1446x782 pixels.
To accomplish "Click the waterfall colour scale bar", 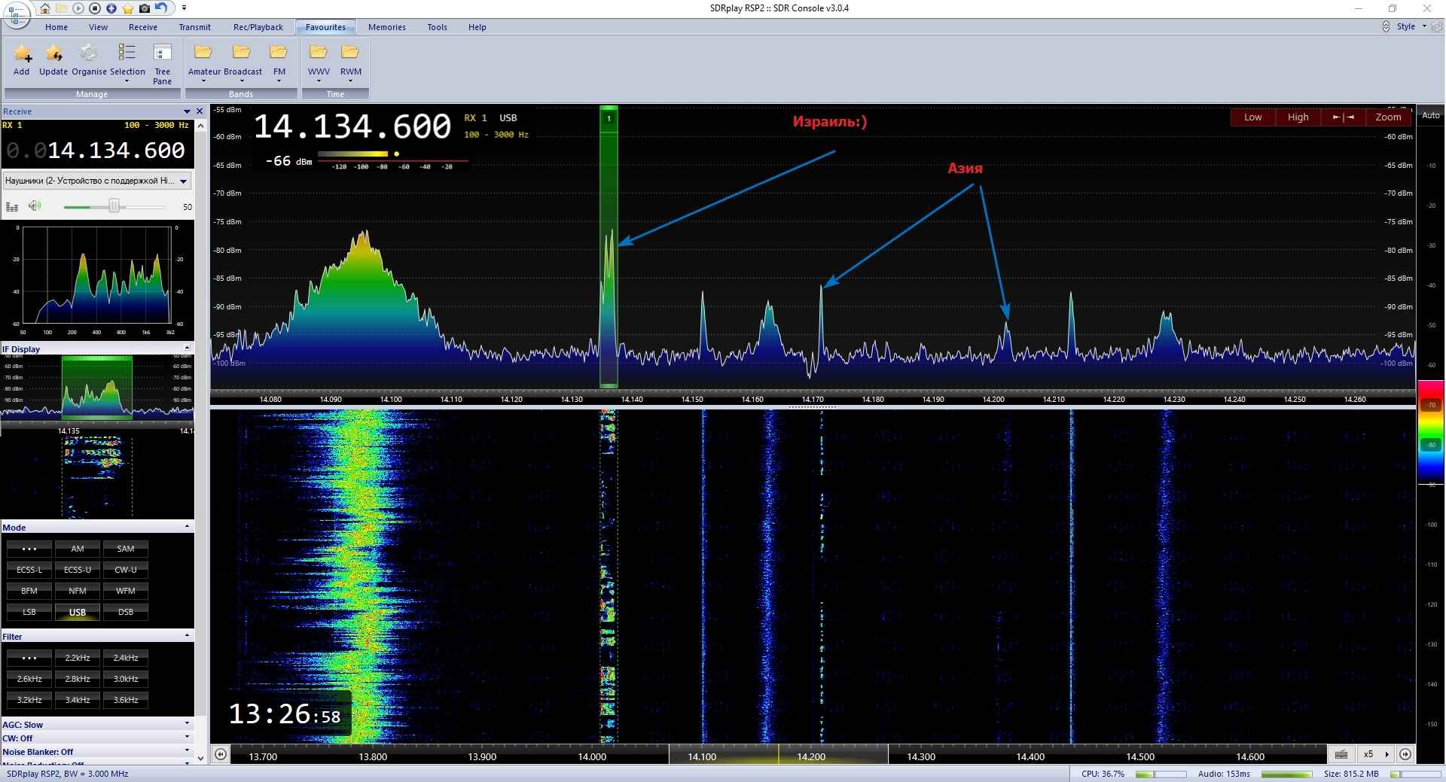I will (1431, 433).
